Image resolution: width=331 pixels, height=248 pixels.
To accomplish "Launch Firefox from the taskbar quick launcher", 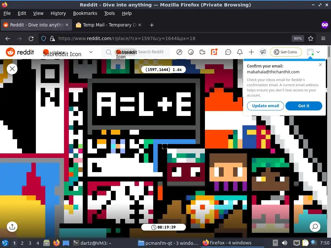I will click(x=56, y=243).
